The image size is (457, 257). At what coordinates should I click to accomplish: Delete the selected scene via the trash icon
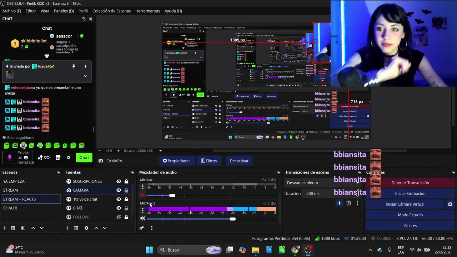(13, 228)
